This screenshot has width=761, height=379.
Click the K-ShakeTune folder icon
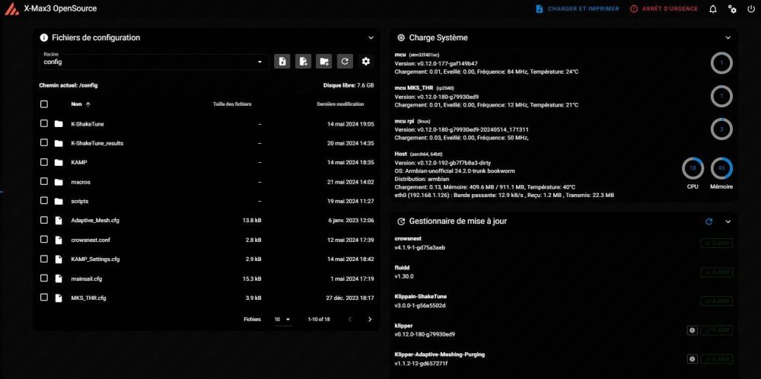59,124
